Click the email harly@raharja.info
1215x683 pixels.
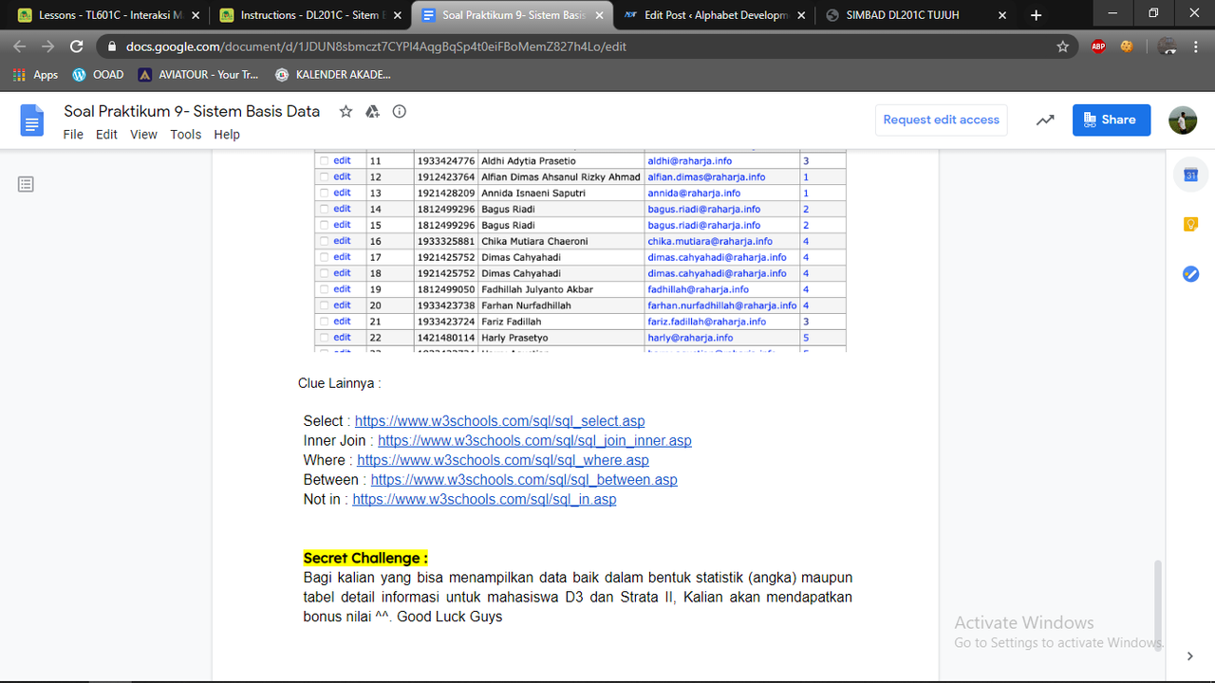click(690, 338)
